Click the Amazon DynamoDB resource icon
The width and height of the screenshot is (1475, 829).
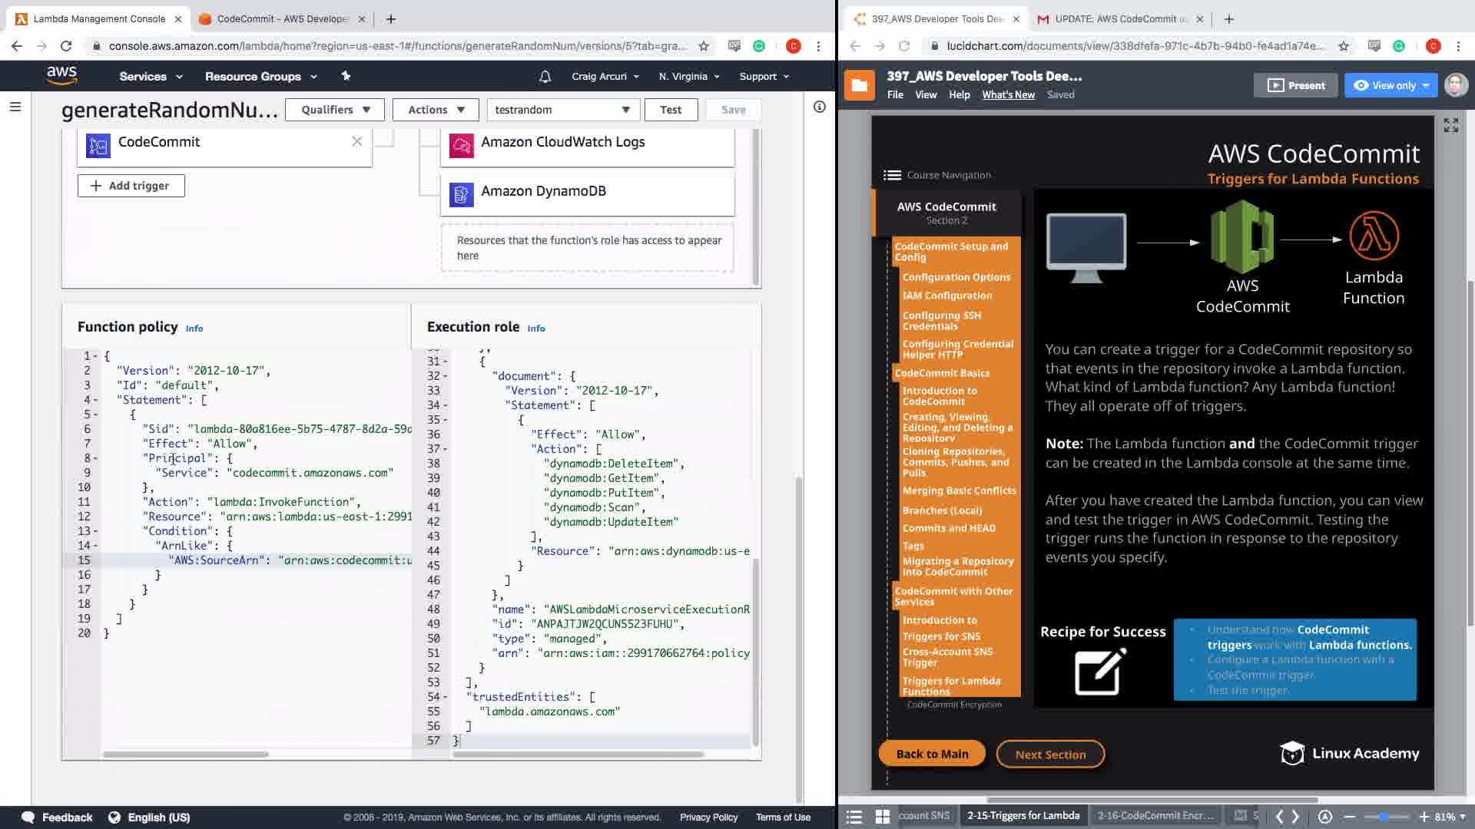pos(461,194)
